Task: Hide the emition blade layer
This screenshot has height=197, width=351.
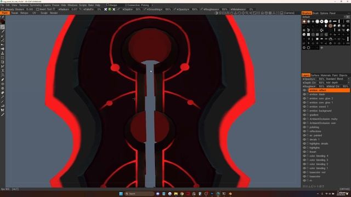Action: click(304, 95)
